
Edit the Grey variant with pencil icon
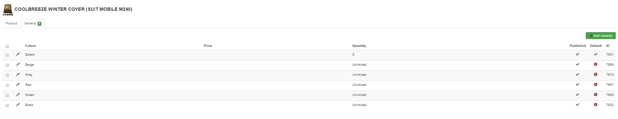[18, 74]
